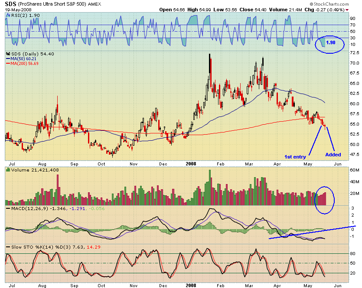Viewport: 362px width, 288px height.
Task: Click the 60M volume axis label
Action: coord(355,170)
